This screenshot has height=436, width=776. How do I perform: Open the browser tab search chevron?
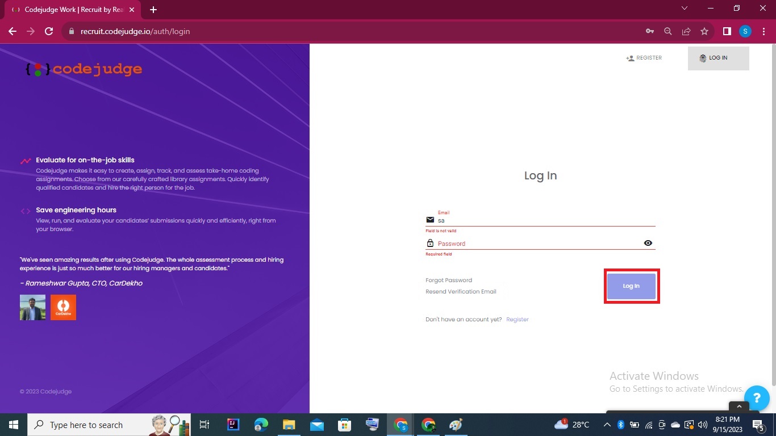(x=685, y=8)
